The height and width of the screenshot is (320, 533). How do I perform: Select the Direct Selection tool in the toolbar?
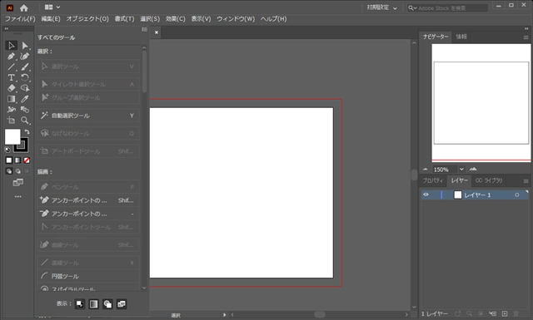[x=25, y=46]
